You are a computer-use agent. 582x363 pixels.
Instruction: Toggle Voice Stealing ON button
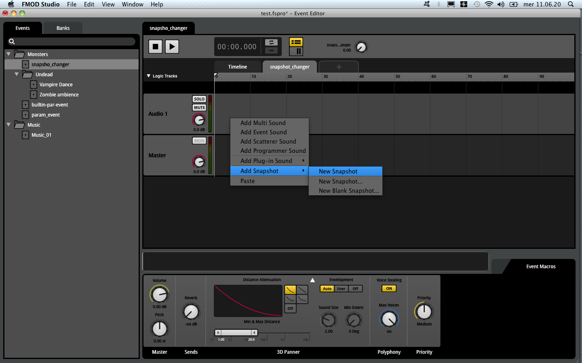coord(389,289)
